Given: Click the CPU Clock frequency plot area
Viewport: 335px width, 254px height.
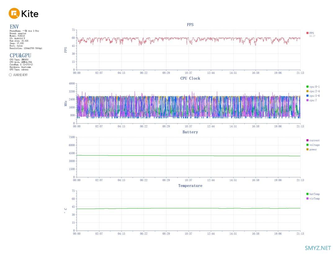Looking at the screenshot, I should (189, 103).
